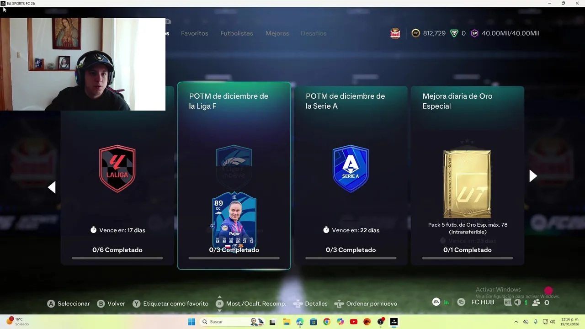Click the Oro Especial 0/1 Completado progress bar
This screenshot has width=585, height=329.
pyautogui.click(x=467, y=258)
